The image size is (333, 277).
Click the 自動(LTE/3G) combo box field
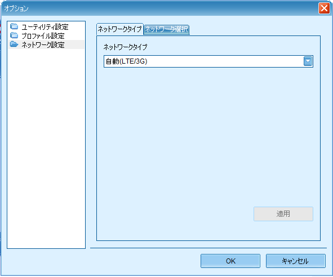coord(208,61)
